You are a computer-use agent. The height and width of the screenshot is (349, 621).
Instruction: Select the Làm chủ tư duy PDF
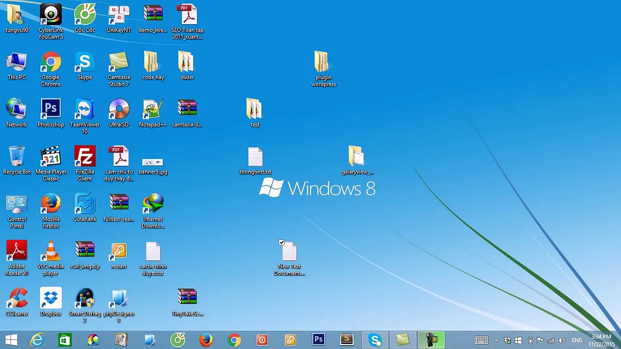click(119, 164)
